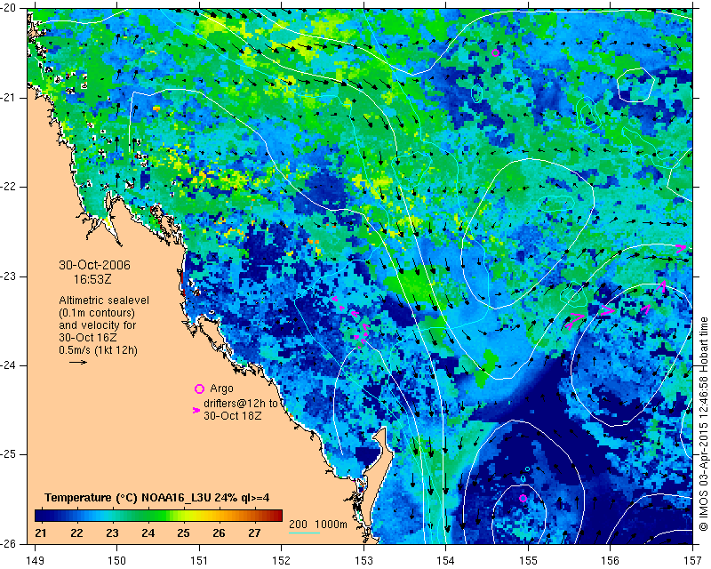Select the Argo float marker near latitude -25.5
The width and height of the screenshot is (711, 569).
(x=523, y=498)
